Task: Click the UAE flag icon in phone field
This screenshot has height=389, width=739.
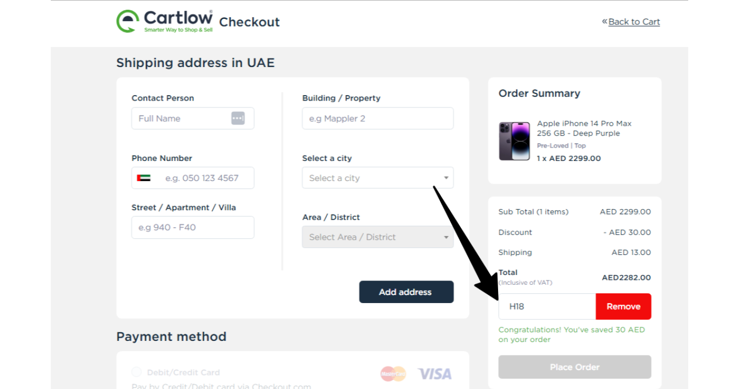Action: (144, 178)
